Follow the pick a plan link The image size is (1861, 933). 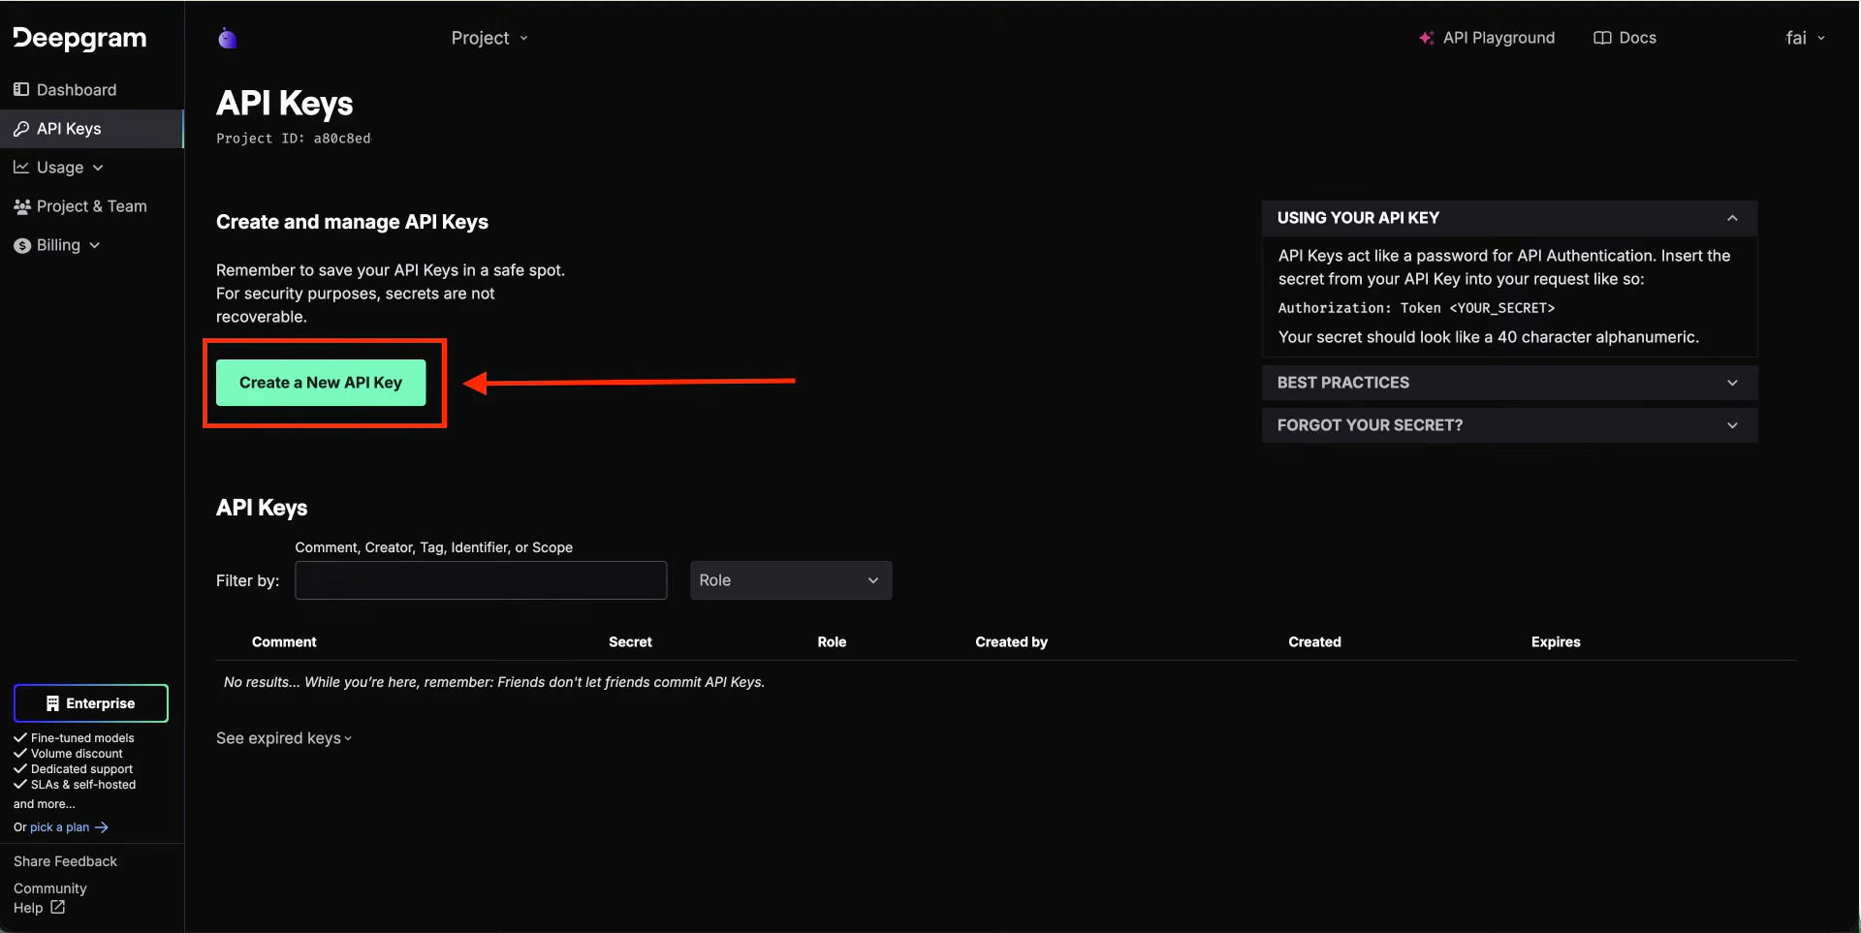tap(58, 826)
